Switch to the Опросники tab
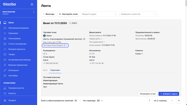187x105 pixels. [55, 70]
